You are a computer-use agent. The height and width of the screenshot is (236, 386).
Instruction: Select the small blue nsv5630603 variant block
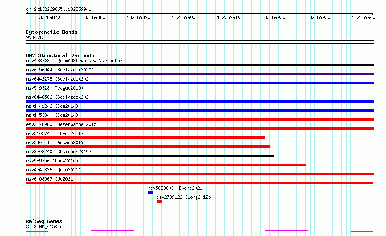tap(150, 192)
